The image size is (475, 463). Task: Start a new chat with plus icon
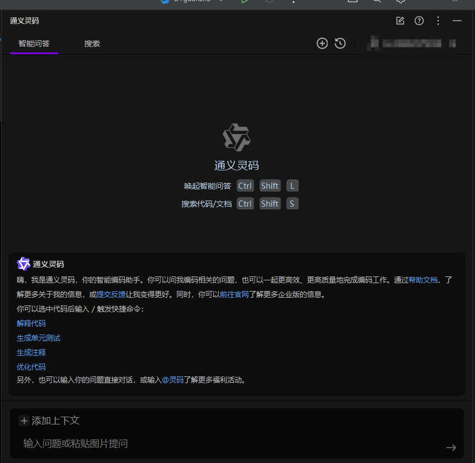(x=322, y=43)
